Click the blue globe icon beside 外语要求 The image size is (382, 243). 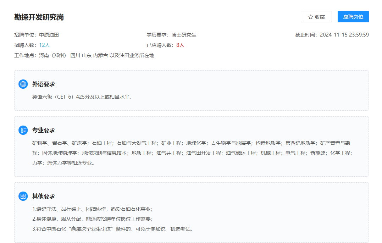(x=23, y=84)
